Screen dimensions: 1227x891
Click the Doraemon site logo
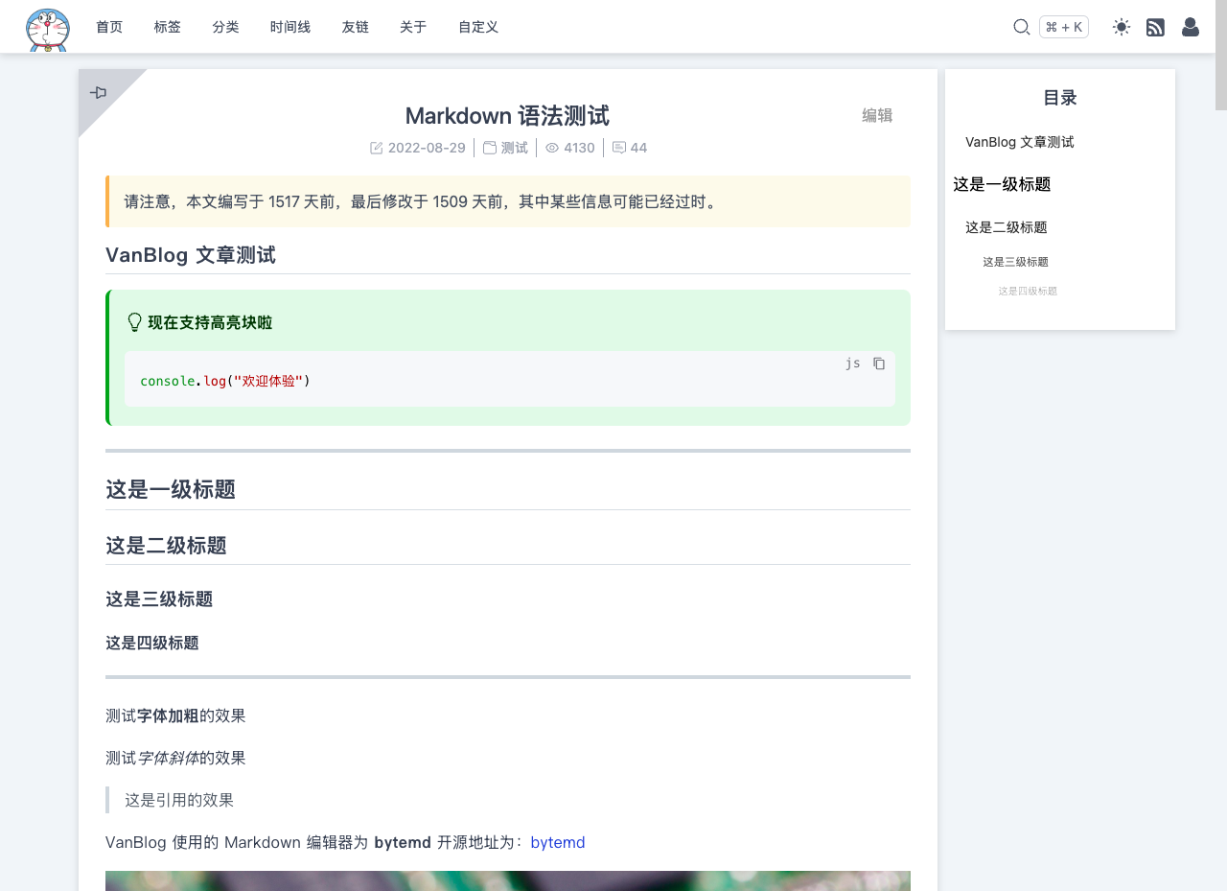click(x=48, y=29)
